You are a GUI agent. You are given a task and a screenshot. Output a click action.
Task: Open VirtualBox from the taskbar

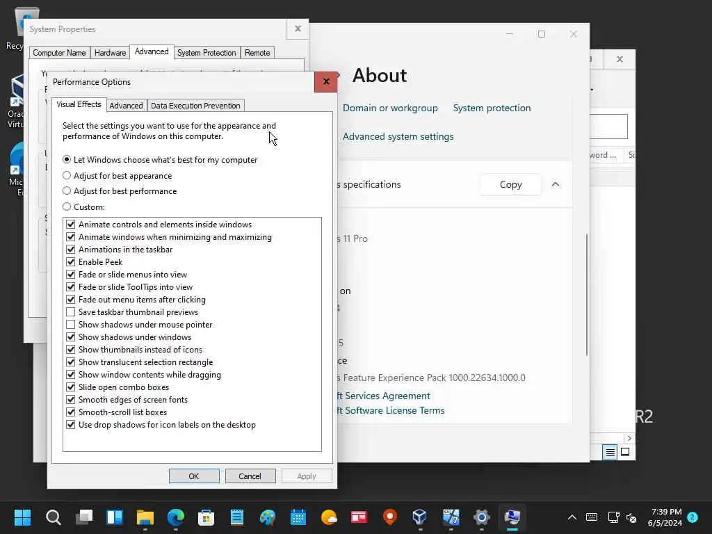click(x=420, y=517)
